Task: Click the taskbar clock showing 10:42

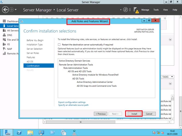Action: click(172, 133)
